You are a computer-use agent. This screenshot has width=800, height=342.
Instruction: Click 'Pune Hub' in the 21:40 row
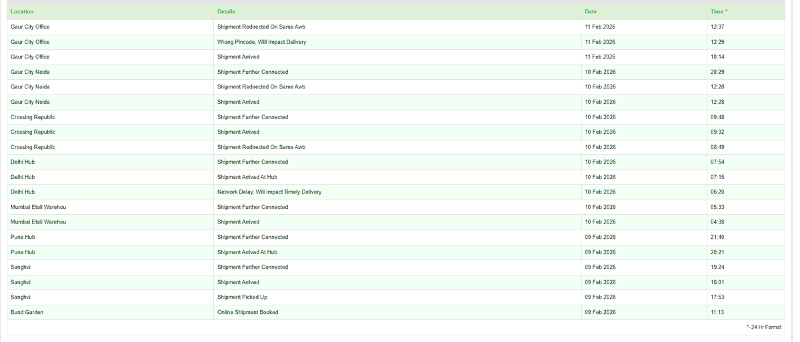23,238
